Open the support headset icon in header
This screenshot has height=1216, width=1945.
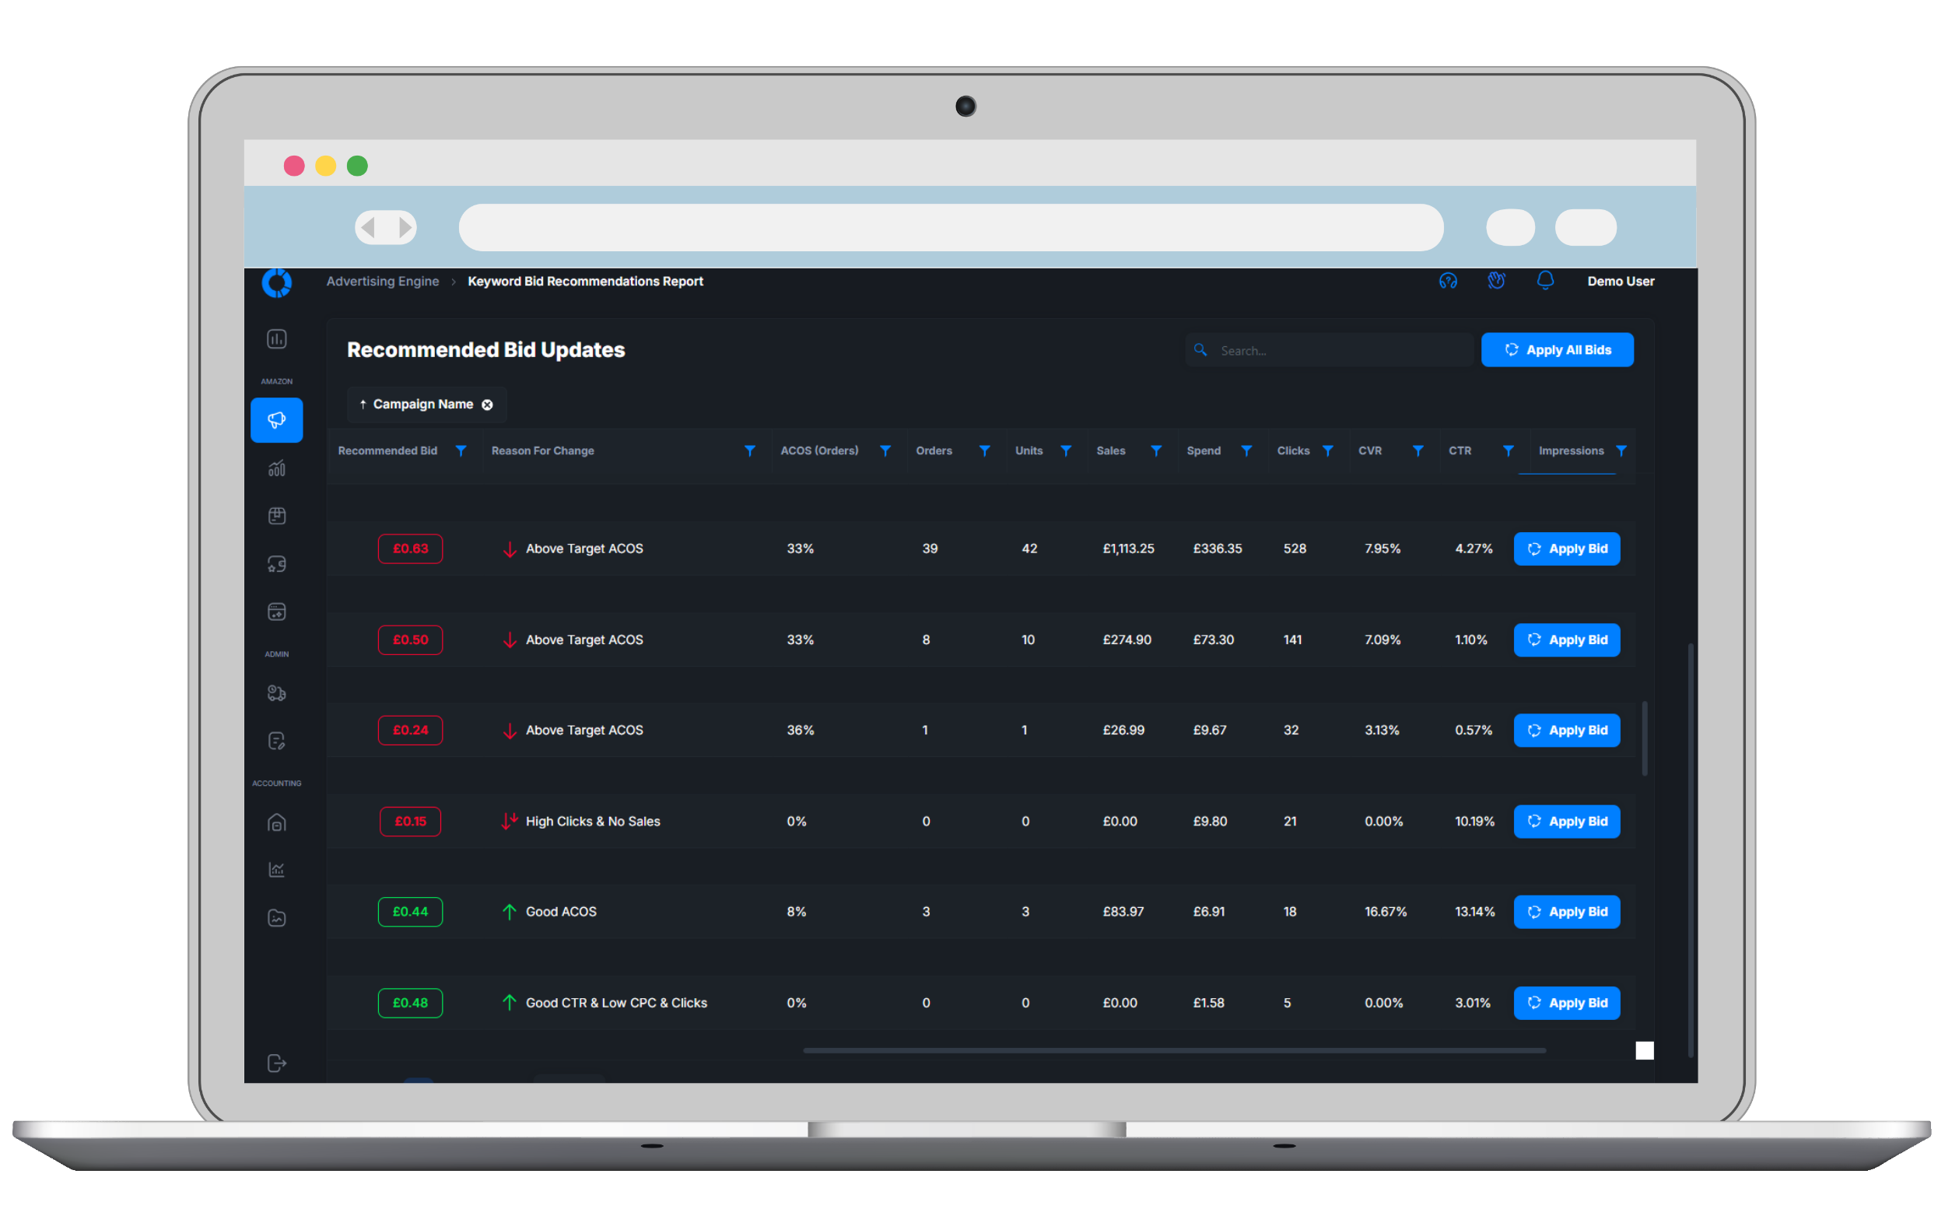click(1447, 281)
